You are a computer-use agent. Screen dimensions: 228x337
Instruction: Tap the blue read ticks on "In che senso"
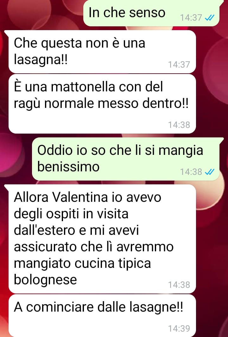210,18
